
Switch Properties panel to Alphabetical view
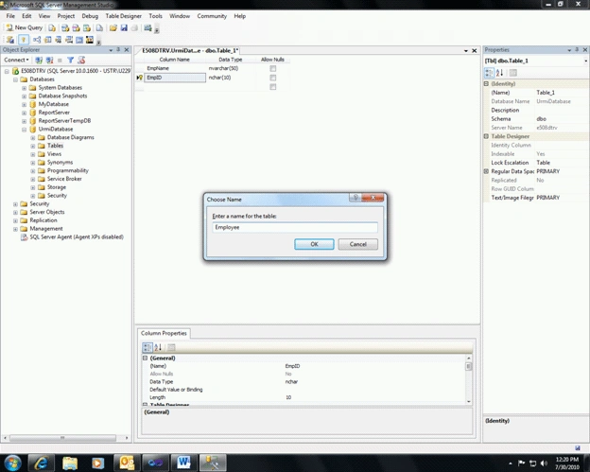coord(499,73)
